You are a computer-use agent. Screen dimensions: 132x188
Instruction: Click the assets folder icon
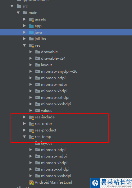(x=32, y=20)
